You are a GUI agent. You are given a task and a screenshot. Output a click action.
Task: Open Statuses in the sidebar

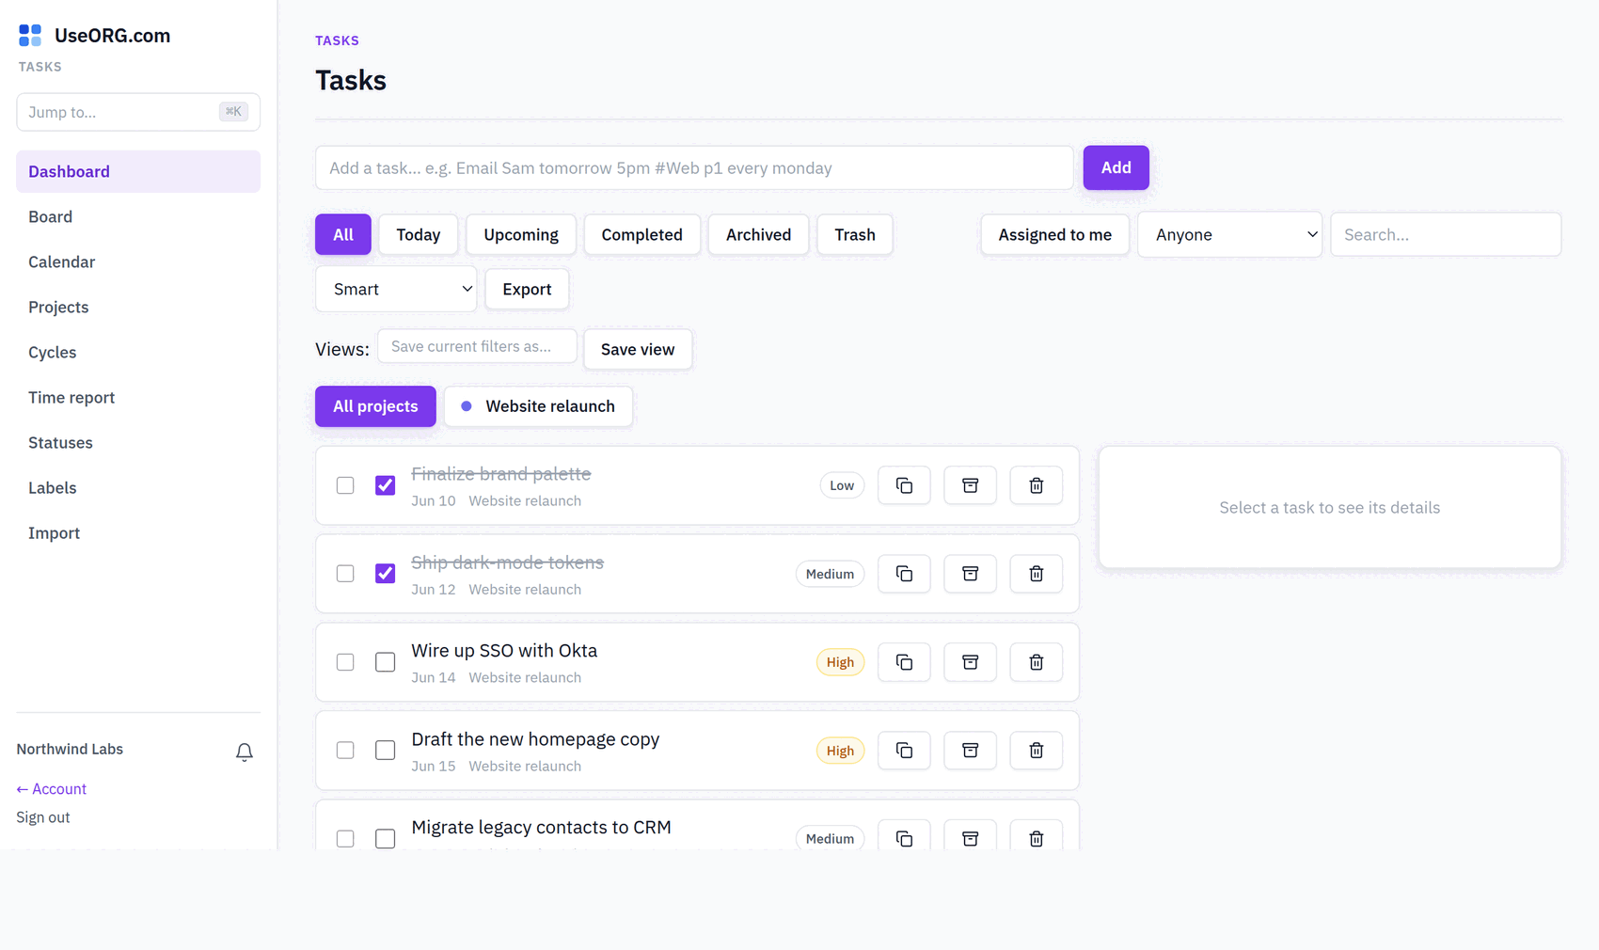pos(138,442)
